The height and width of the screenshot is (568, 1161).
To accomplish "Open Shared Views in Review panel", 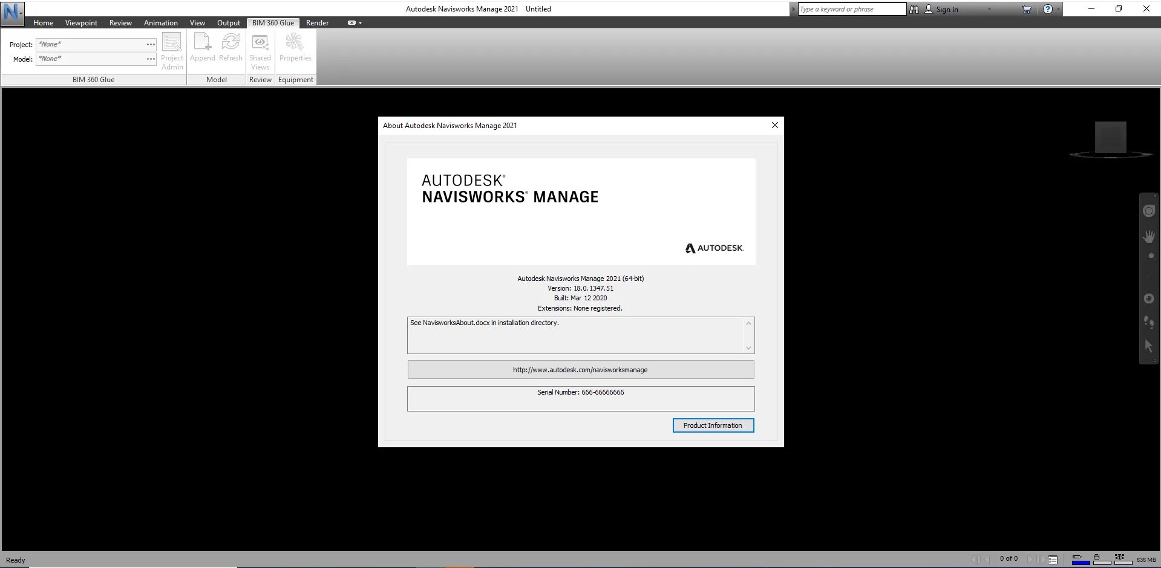I will click(260, 51).
